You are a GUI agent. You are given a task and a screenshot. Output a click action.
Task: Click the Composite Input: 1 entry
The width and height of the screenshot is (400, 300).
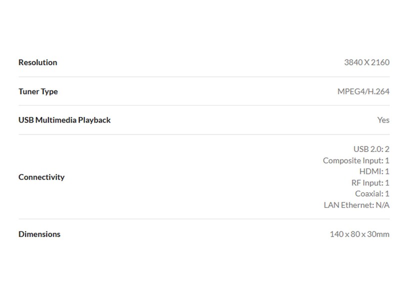[x=356, y=160]
